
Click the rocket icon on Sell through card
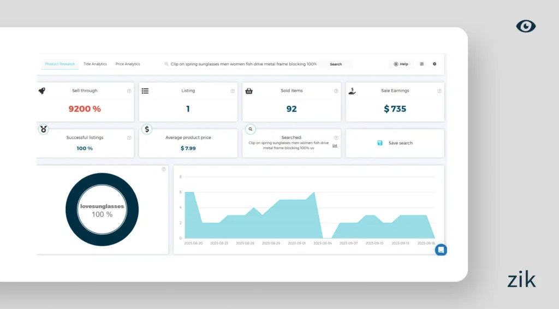(42, 91)
